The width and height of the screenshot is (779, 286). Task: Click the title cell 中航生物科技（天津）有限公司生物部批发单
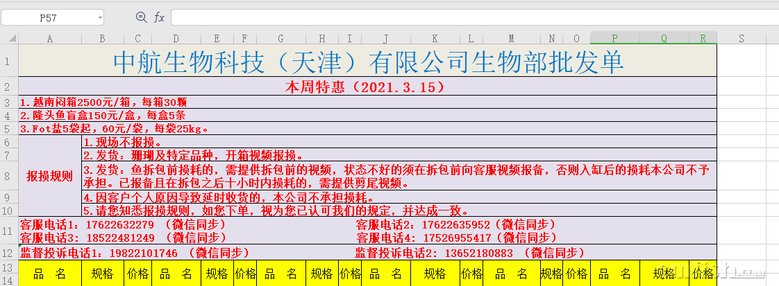tap(368, 61)
